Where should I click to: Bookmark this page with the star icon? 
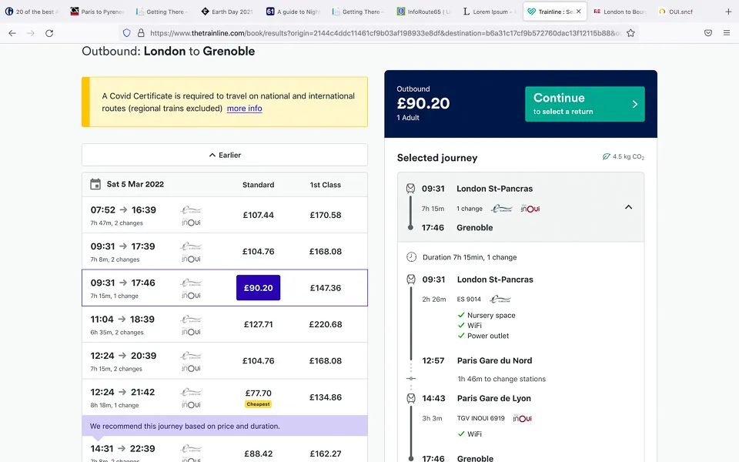click(x=630, y=33)
